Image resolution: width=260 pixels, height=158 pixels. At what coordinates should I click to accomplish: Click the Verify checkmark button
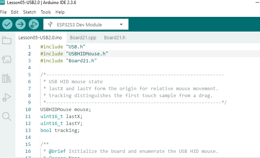pyautogui.click(x=7, y=24)
